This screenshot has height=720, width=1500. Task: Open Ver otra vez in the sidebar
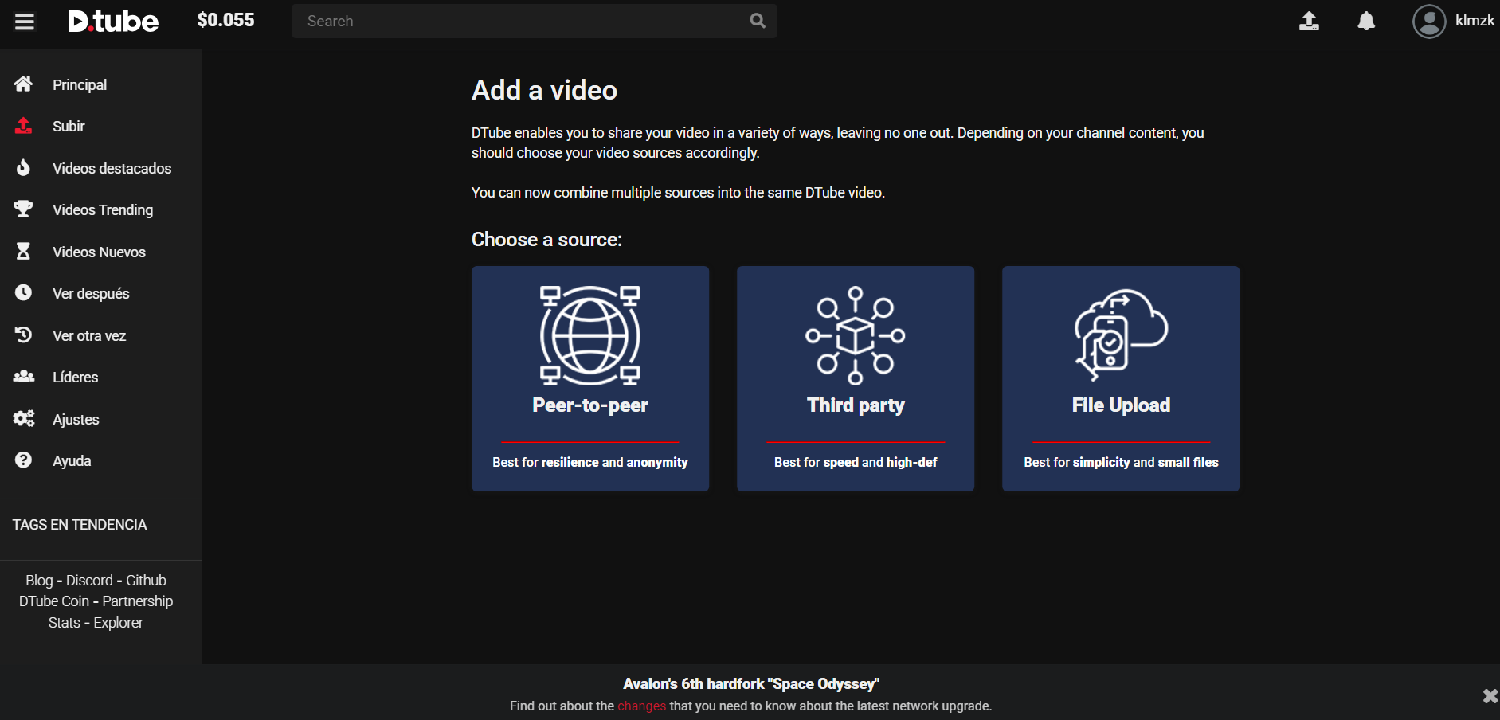[x=89, y=335]
